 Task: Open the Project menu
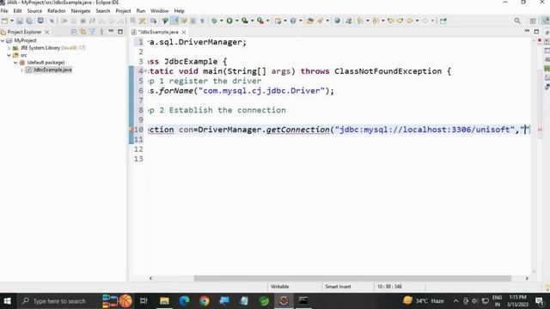pos(123,11)
